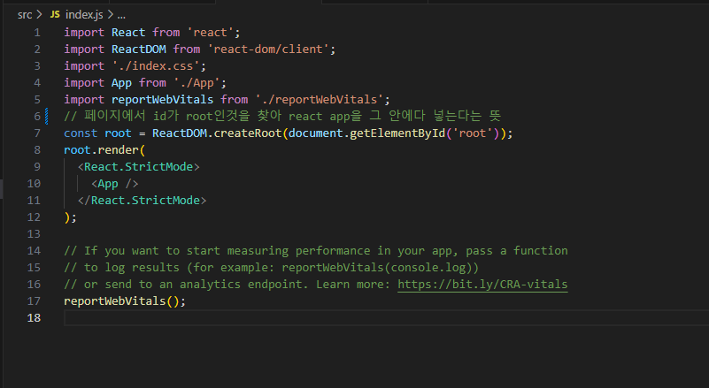This screenshot has height=388, width=709.
Task: Place cursor in empty line 18
Action: [386, 318]
